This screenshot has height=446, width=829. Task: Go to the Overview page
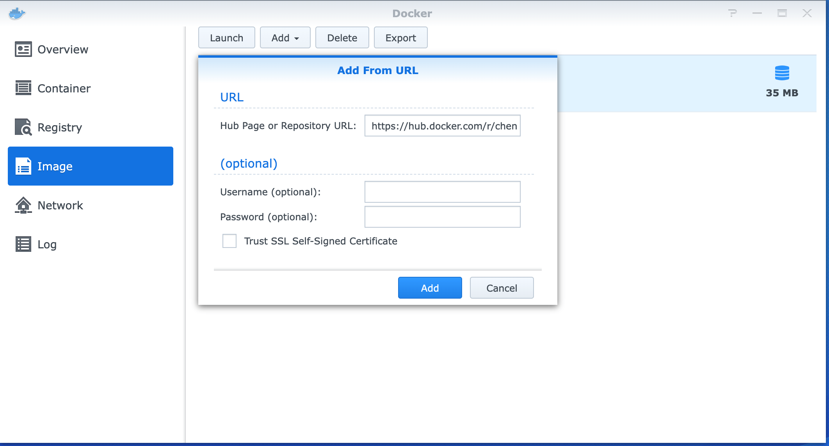[x=62, y=50]
